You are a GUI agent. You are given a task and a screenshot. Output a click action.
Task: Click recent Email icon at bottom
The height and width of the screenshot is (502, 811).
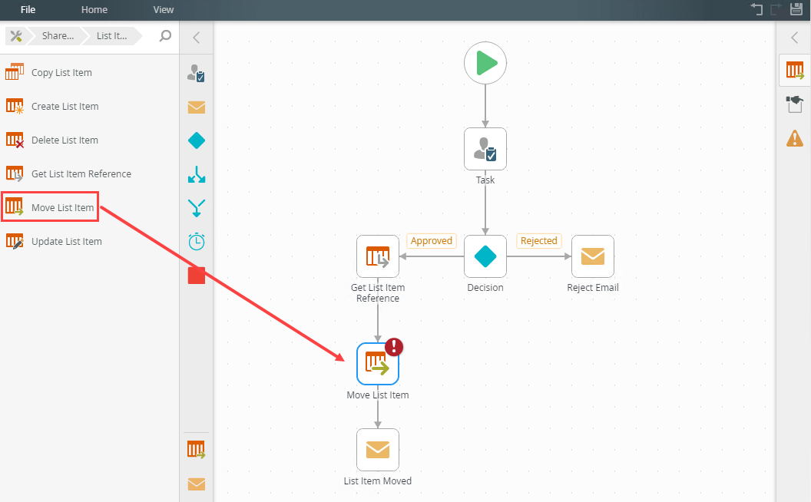click(x=197, y=484)
